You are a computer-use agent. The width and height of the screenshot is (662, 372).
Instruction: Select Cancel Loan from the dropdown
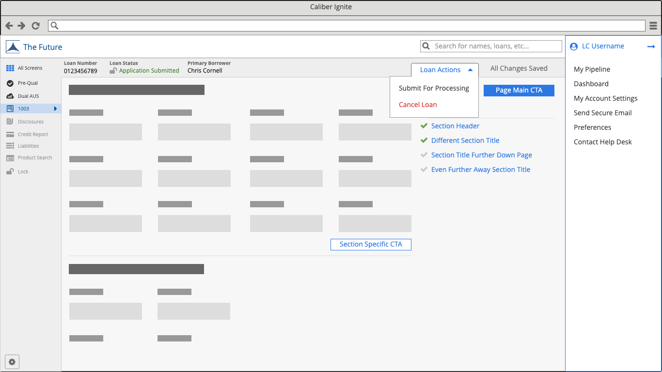(x=418, y=105)
